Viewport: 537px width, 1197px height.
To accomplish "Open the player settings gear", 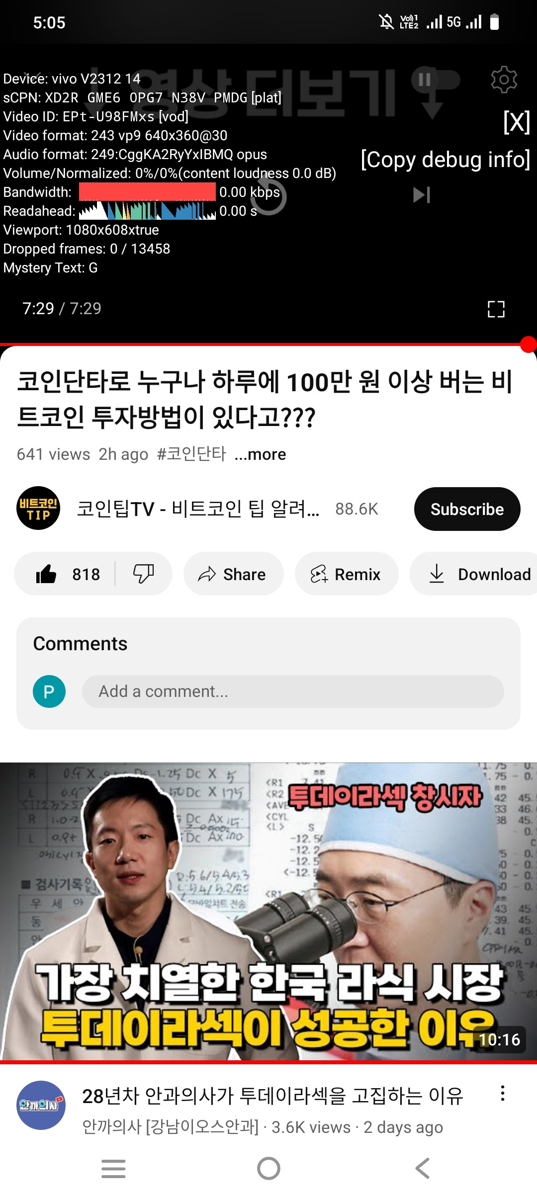I will 504,80.
